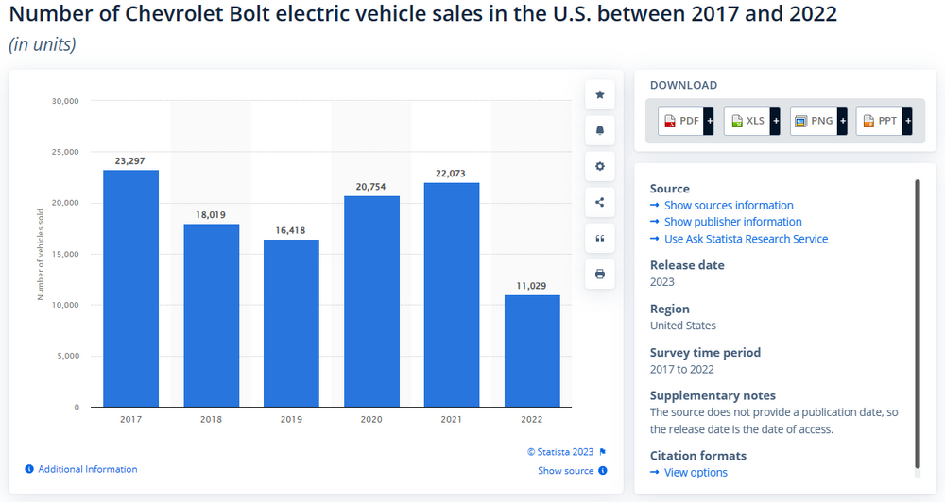
Task: Open chart settings gear icon
Action: coord(599,166)
